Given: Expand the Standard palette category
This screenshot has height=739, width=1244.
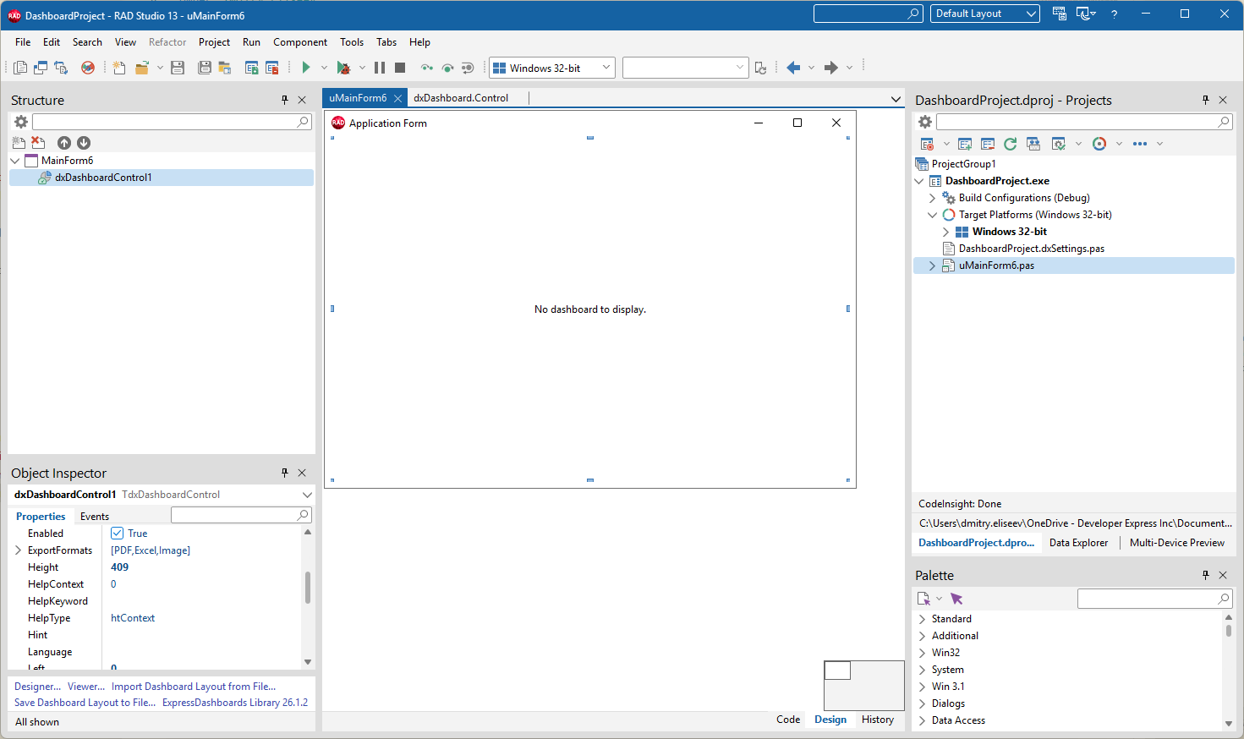Looking at the screenshot, I should click(x=922, y=619).
